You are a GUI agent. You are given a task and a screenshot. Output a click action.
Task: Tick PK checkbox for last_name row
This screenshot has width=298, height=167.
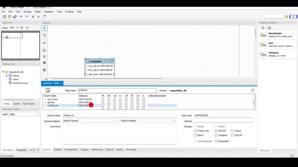click(103, 99)
